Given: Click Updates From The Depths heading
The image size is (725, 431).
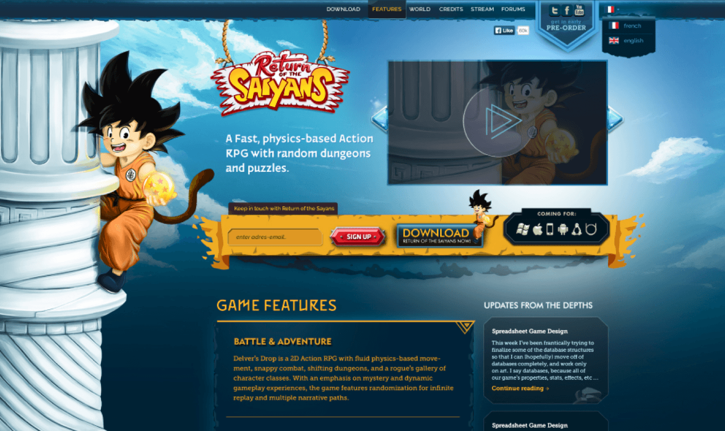Looking at the screenshot, I should [x=538, y=305].
